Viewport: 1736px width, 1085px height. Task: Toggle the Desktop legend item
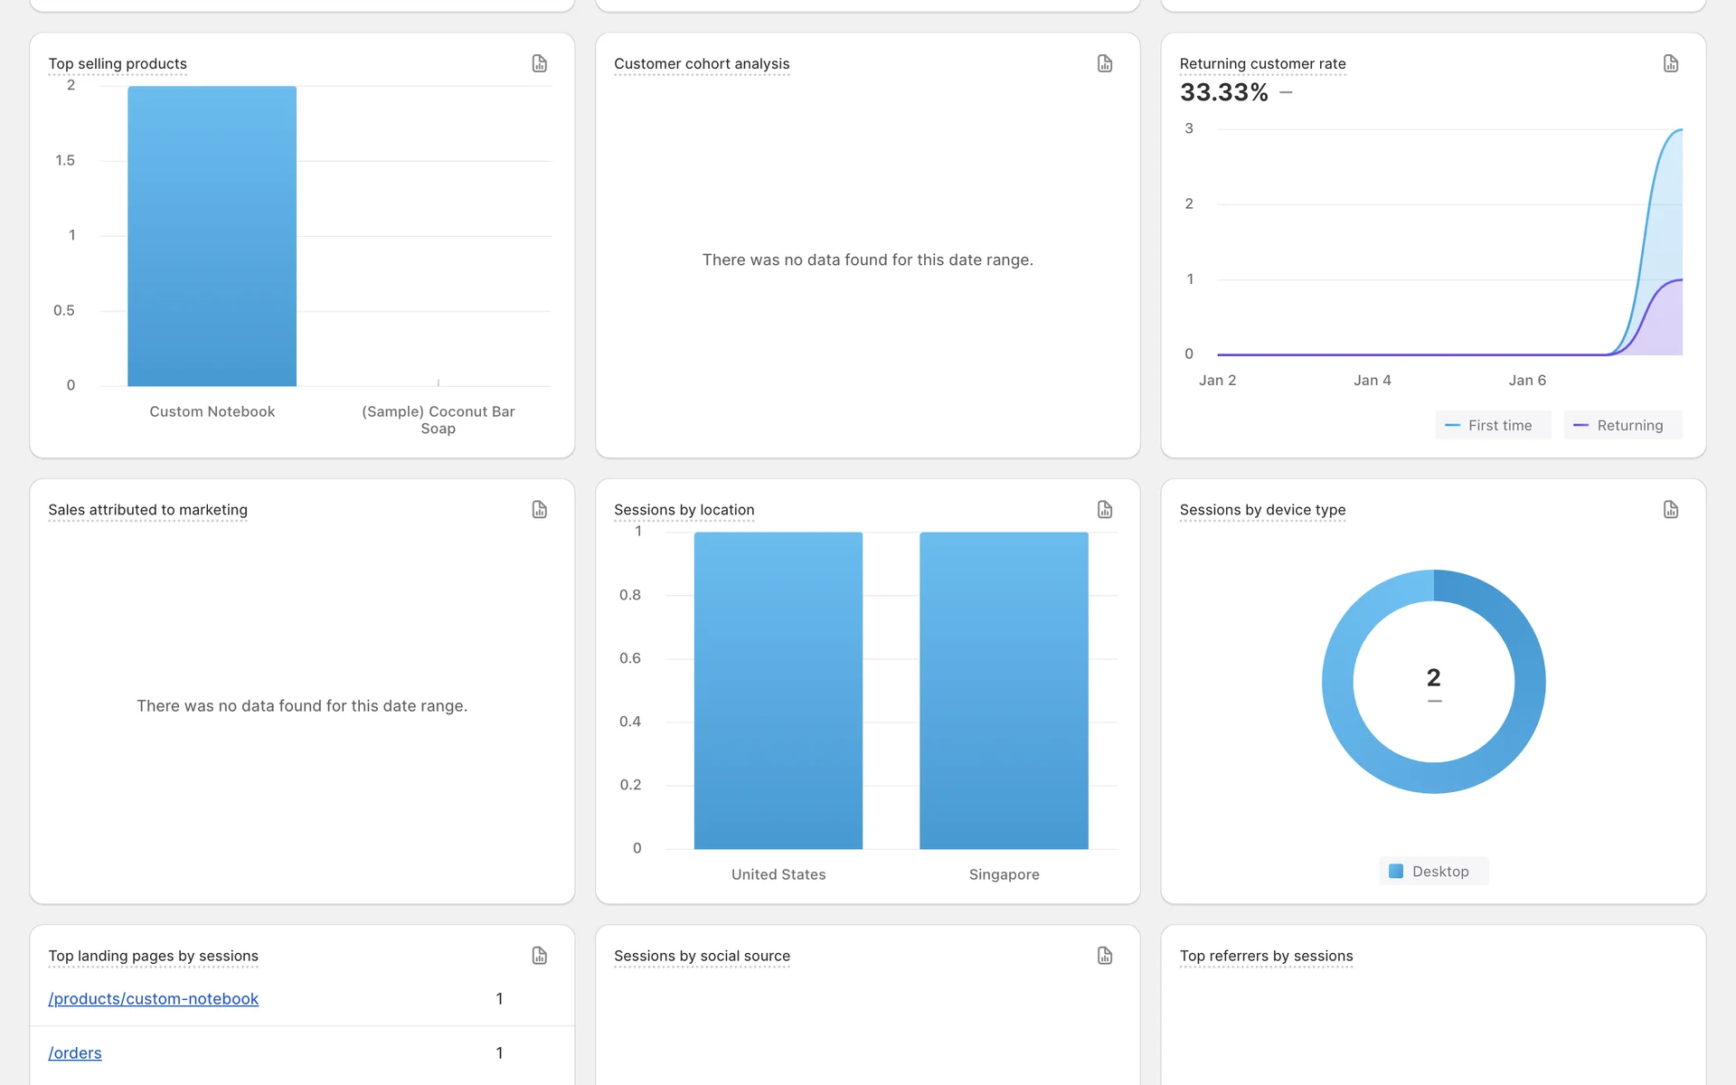point(1432,872)
